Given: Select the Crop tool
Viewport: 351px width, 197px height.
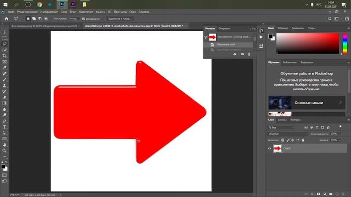Looking at the screenshot, I should (4, 56).
